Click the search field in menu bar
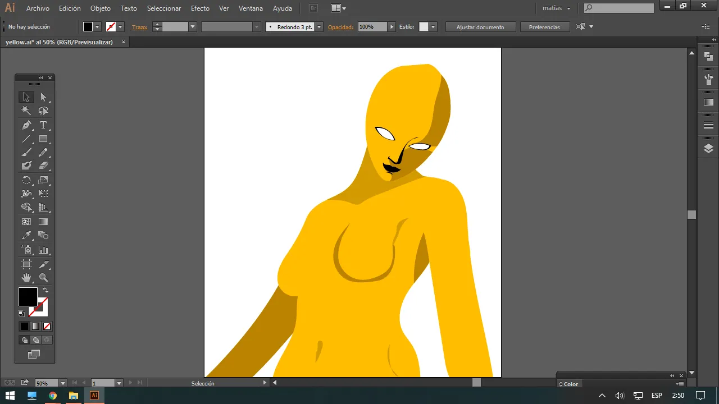 [x=619, y=8]
